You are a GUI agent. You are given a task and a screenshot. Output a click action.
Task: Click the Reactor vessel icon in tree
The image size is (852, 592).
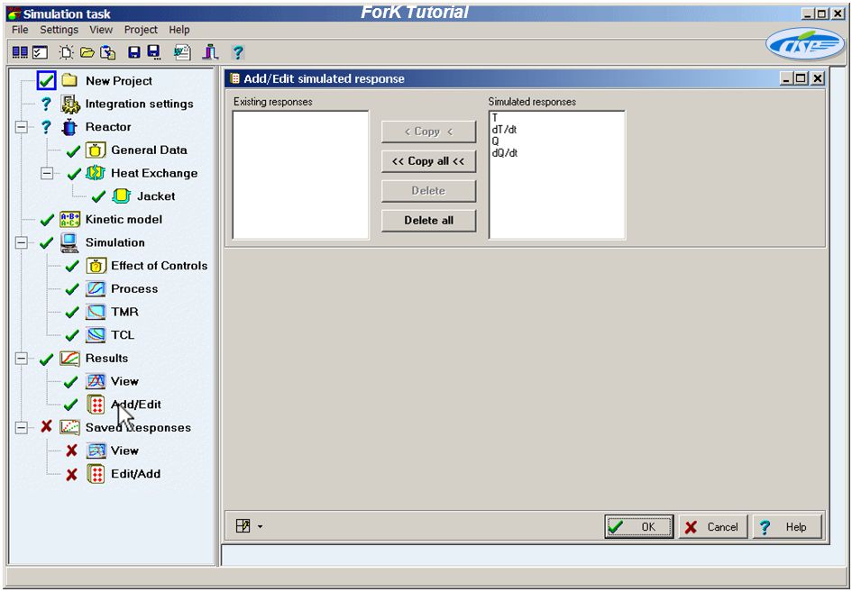(69, 127)
